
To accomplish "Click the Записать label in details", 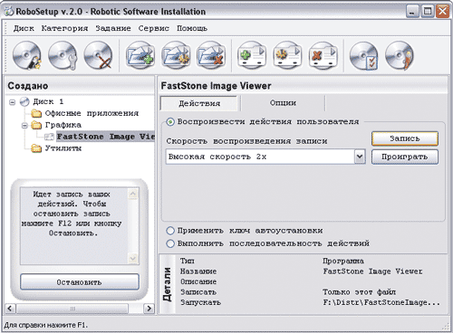I will [198, 292].
